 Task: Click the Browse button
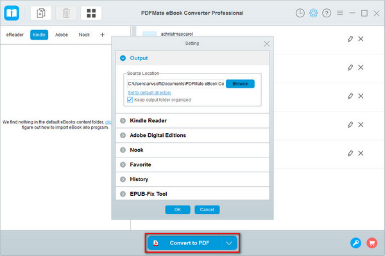(x=240, y=84)
